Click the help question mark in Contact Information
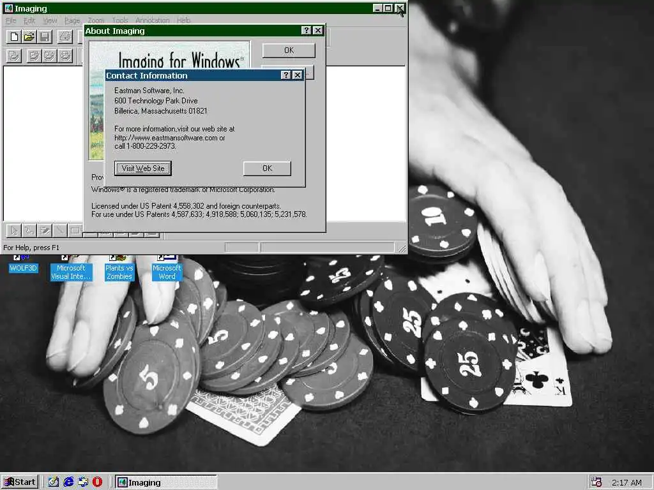 pyautogui.click(x=285, y=75)
